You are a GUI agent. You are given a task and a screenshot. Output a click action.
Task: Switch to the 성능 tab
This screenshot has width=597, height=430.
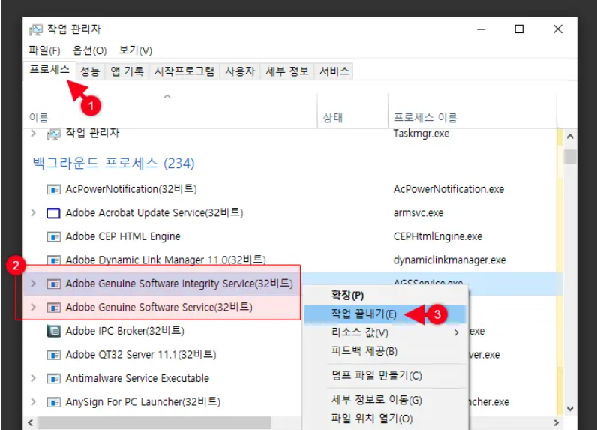(x=90, y=71)
